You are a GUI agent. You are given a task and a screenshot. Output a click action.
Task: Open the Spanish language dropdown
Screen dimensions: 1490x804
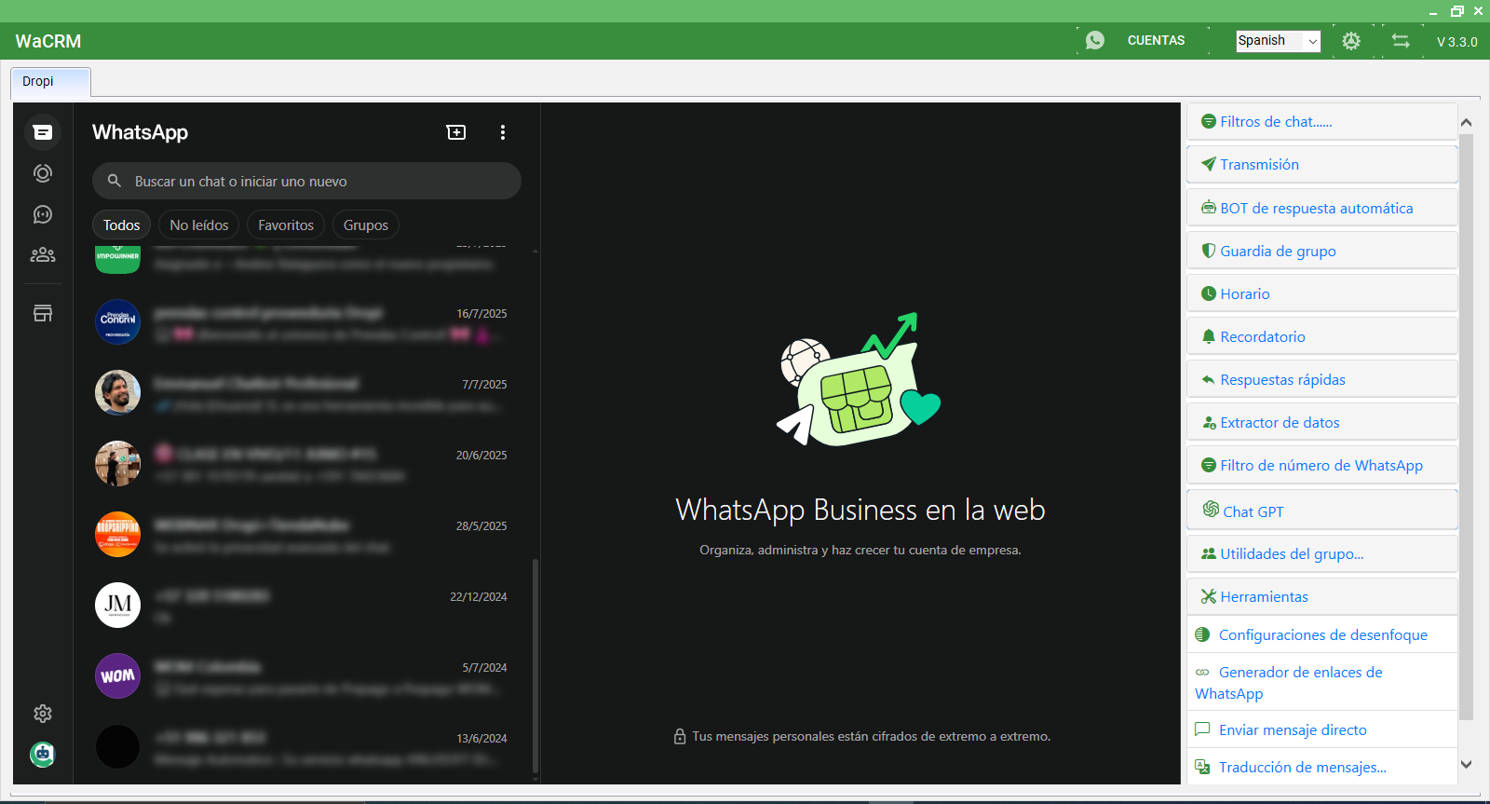[1278, 41]
